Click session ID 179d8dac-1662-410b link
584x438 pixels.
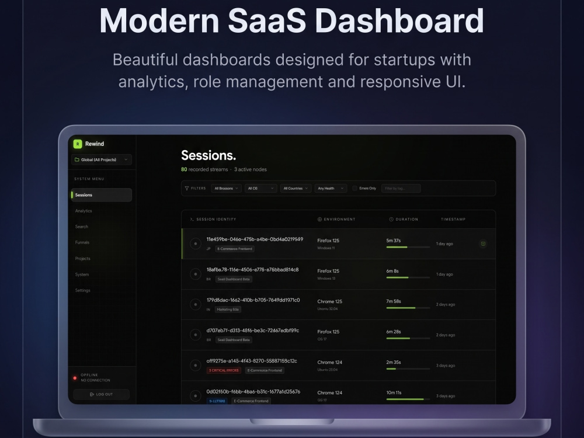pos(253,300)
